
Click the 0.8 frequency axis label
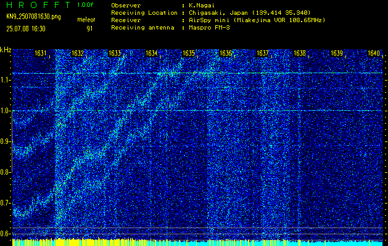click(x=5, y=172)
